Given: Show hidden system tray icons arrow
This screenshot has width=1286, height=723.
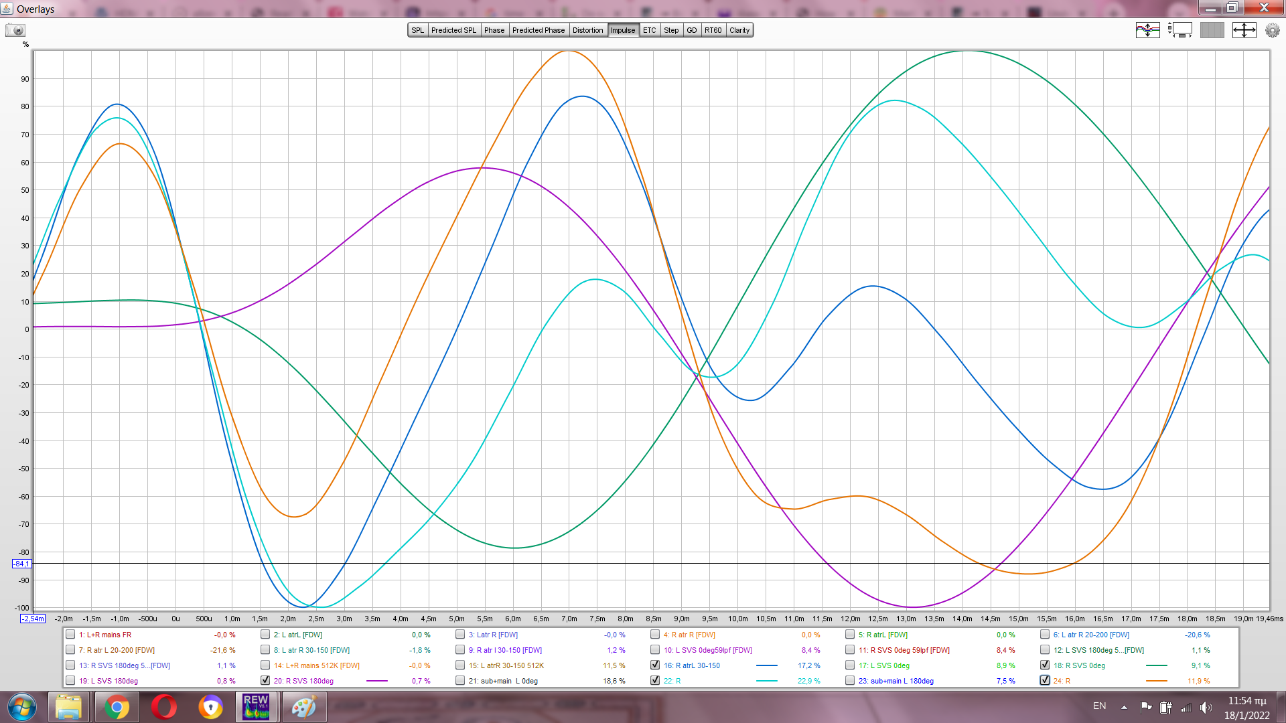Looking at the screenshot, I should point(1124,707).
